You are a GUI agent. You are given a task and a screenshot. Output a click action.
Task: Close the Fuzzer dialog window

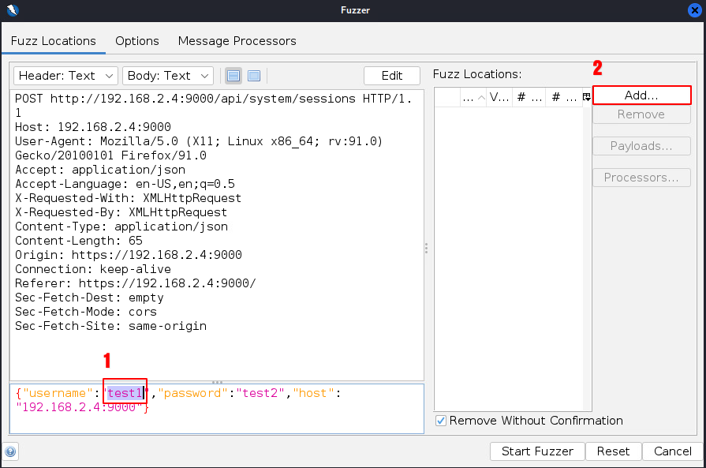[x=694, y=10]
